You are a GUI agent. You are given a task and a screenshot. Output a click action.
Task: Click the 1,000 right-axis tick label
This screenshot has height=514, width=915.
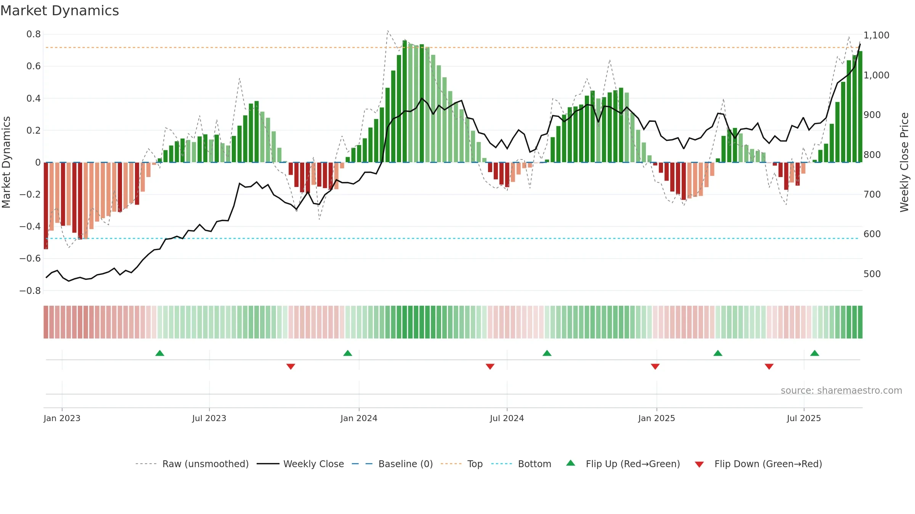point(876,75)
